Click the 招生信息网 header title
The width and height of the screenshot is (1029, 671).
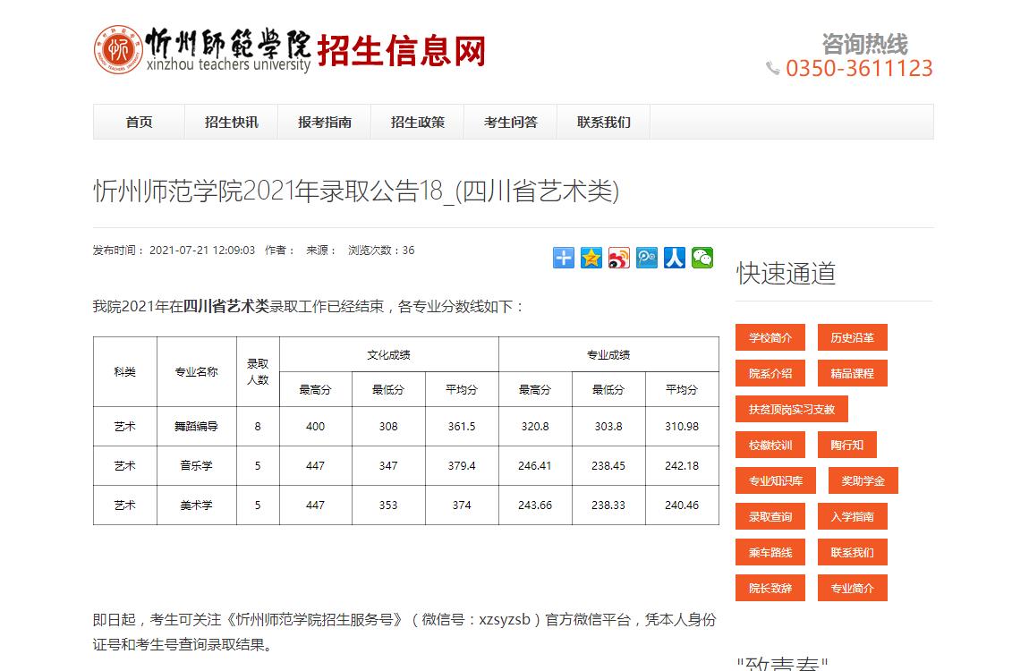[x=401, y=51]
